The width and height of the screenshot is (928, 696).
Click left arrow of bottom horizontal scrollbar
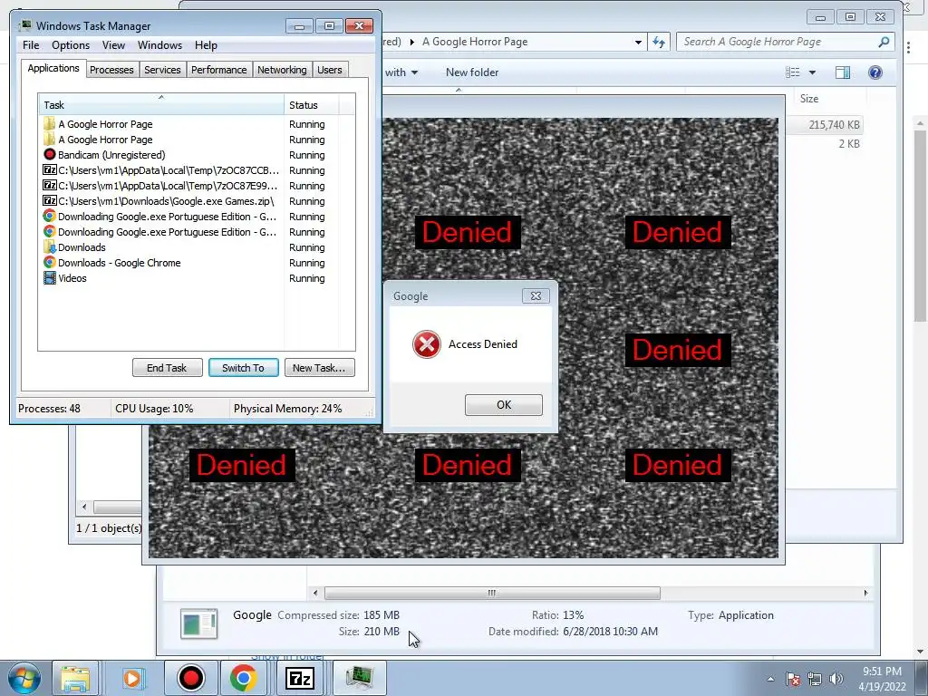[314, 593]
